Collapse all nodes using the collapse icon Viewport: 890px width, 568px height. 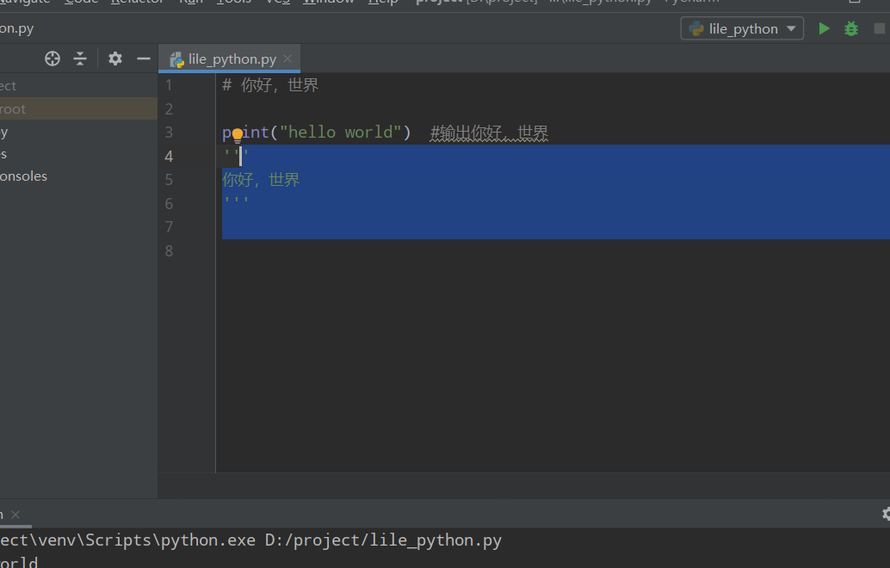(80, 59)
